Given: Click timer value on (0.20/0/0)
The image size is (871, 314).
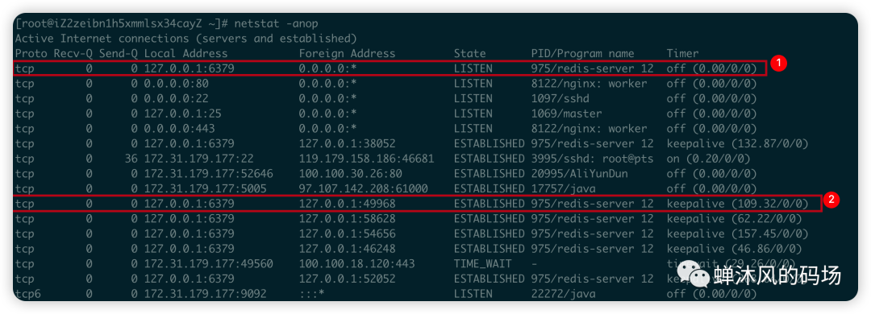Looking at the screenshot, I should [x=709, y=159].
